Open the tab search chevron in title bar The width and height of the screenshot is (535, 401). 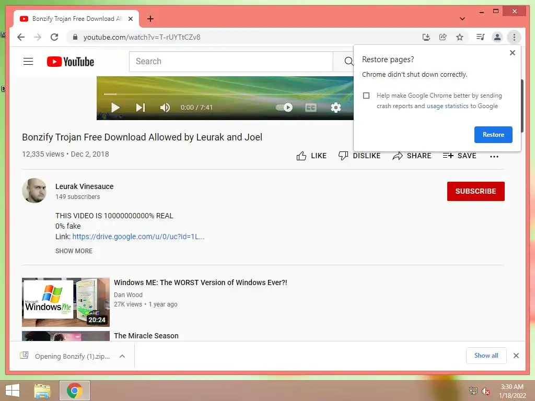(x=462, y=19)
